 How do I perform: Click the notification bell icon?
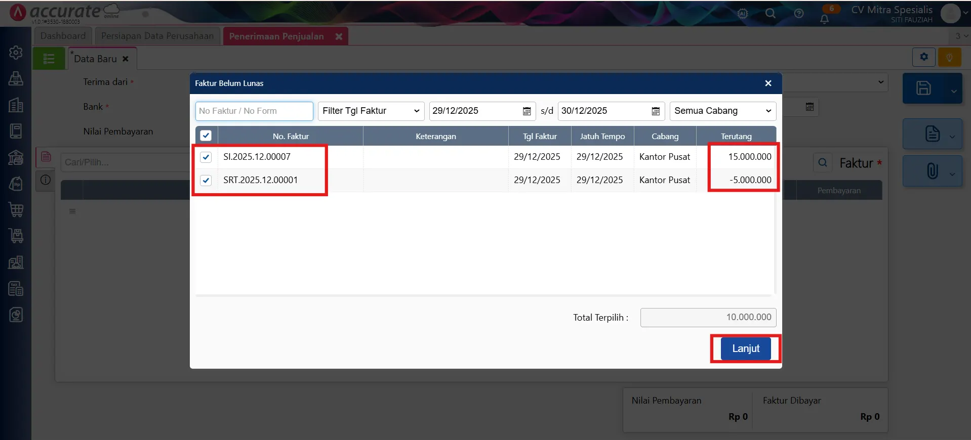point(824,19)
